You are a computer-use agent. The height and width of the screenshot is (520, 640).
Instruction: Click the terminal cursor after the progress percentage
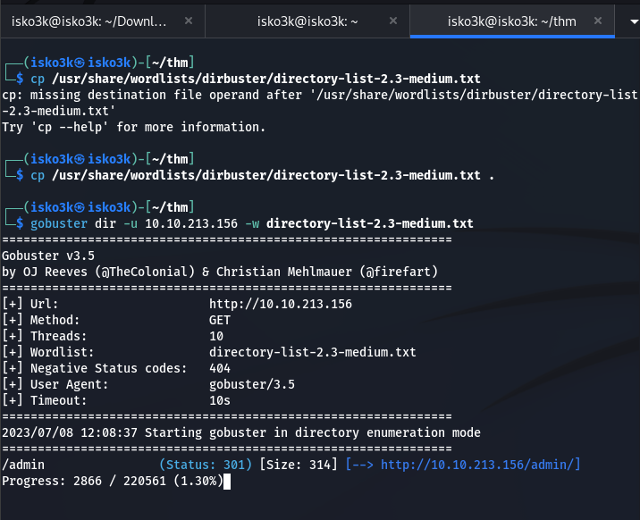coord(228,481)
